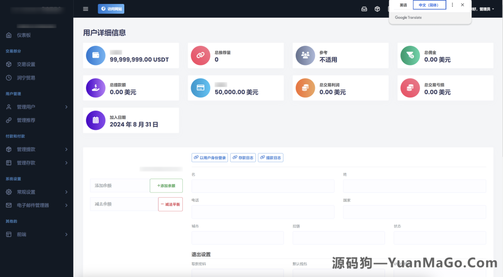Click calendar icon on 加入日期 card

coord(96,120)
